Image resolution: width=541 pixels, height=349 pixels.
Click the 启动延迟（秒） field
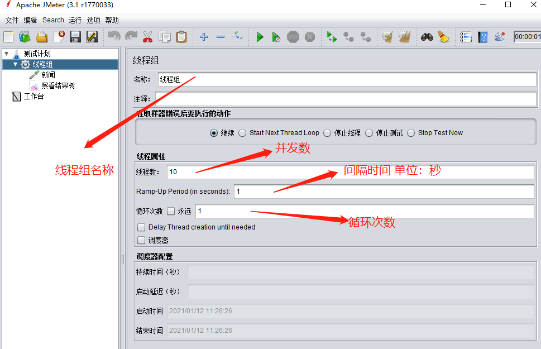click(361, 291)
